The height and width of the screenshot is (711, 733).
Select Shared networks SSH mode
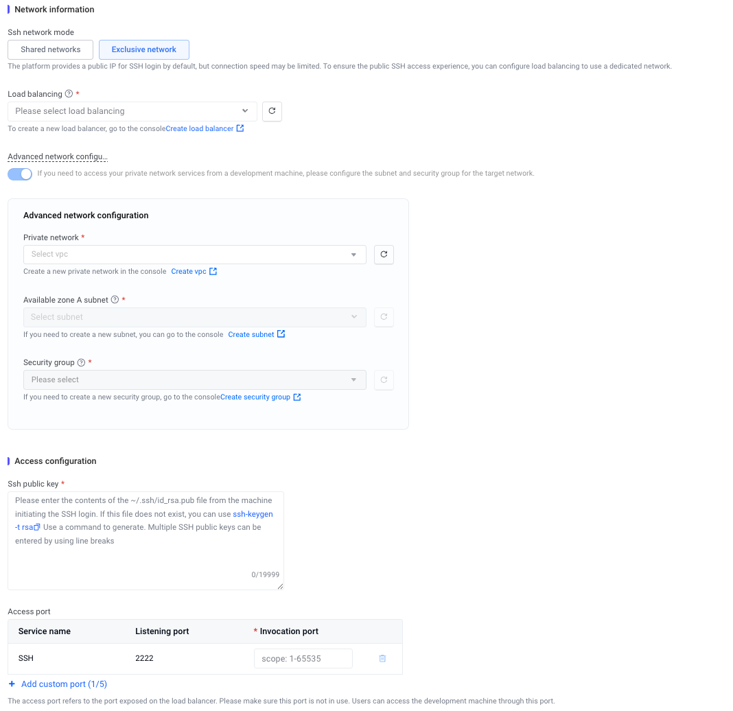point(51,49)
